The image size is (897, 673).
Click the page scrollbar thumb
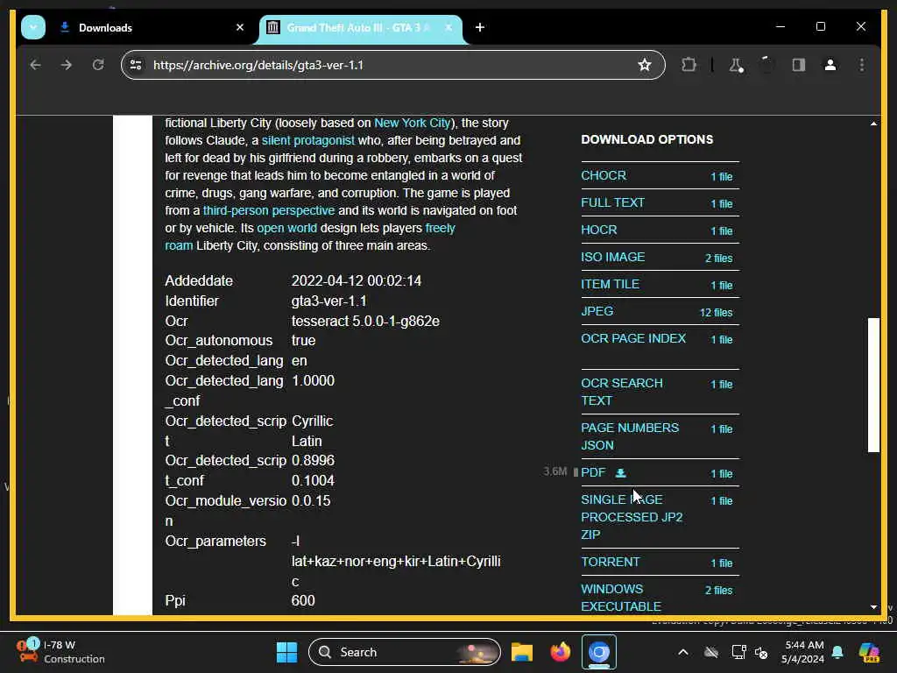(873, 386)
